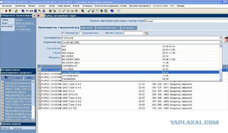The height and width of the screenshot is (133, 228).
Task: Click row icon for Cayenne 3.0 TDI
Action: click(x=39, y=108)
